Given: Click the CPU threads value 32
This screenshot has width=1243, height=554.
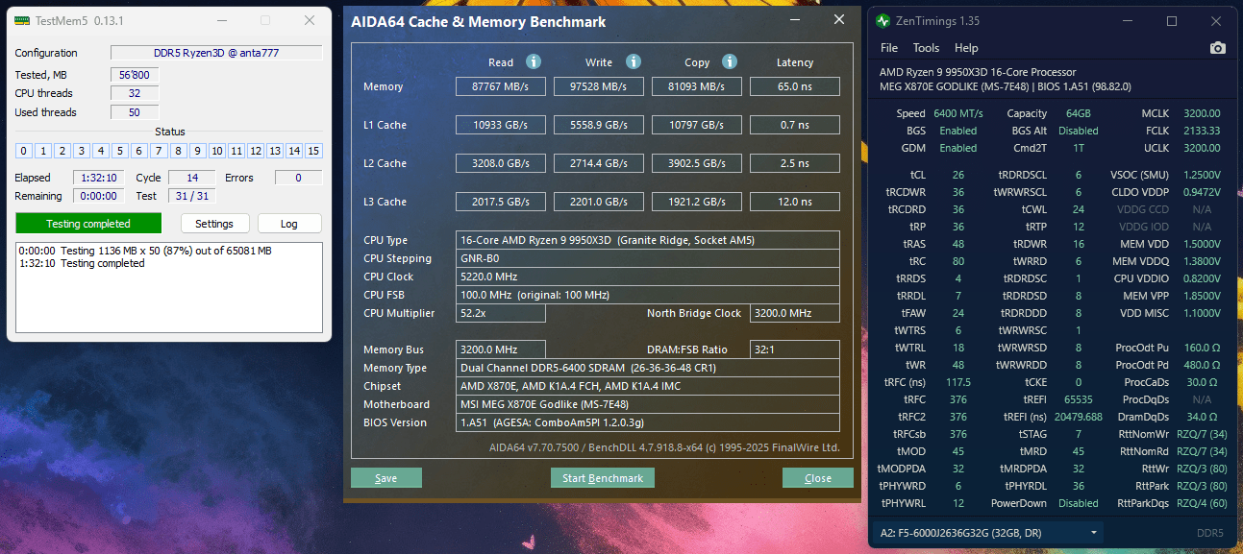Looking at the screenshot, I should point(135,93).
